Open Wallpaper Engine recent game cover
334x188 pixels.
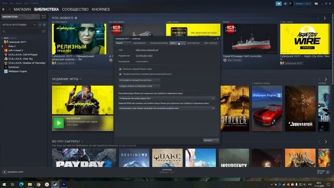[x=267, y=109]
